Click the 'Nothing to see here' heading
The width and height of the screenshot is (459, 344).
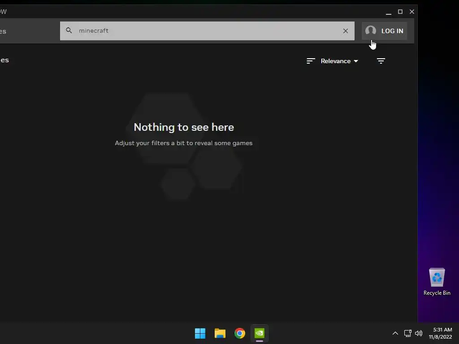[184, 127]
